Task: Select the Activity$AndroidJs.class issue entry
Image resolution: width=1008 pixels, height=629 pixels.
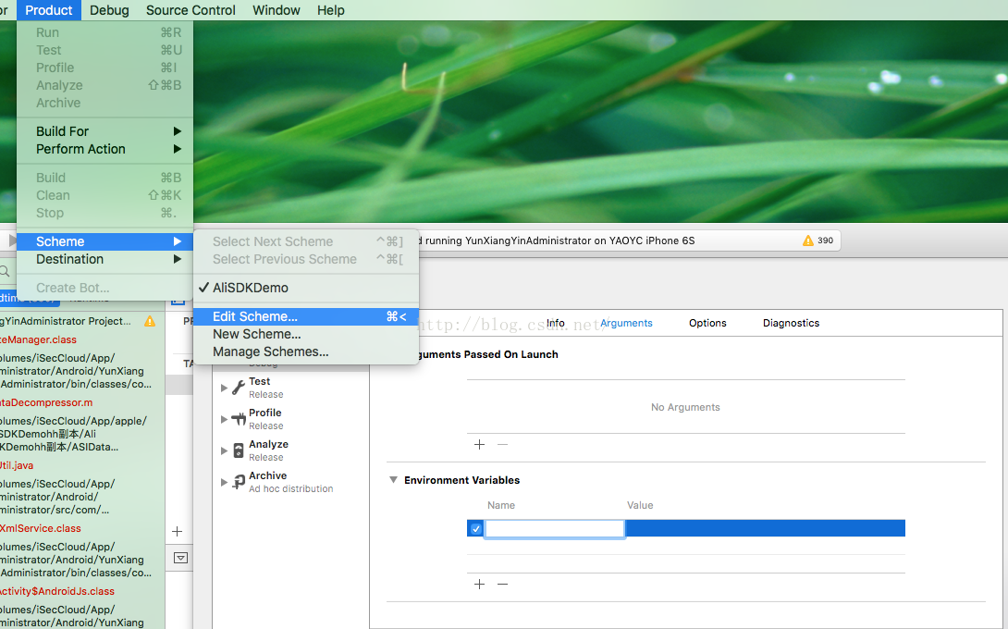Action: [x=57, y=592]
